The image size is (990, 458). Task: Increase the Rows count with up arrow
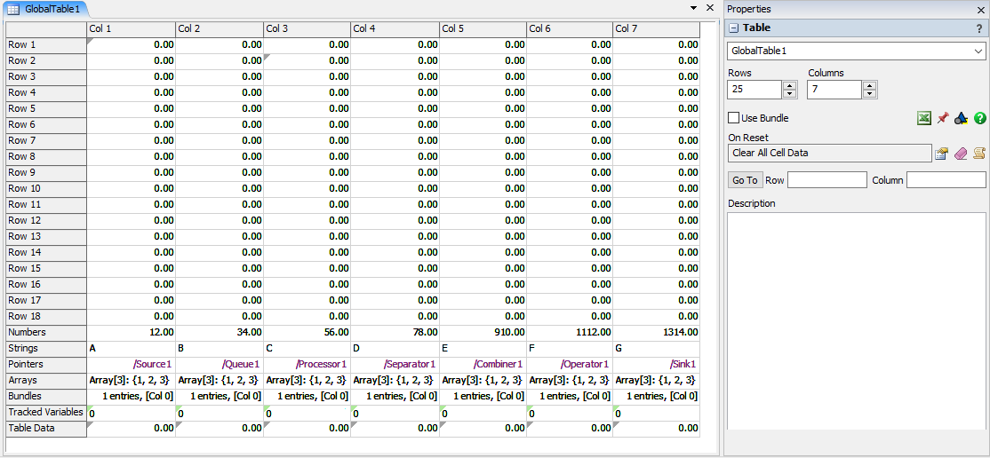point(790,85)
